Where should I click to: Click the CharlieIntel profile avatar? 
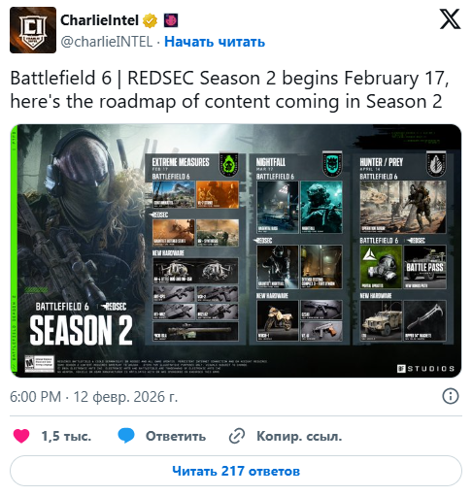pyautogui.click(x=33, y=30)
